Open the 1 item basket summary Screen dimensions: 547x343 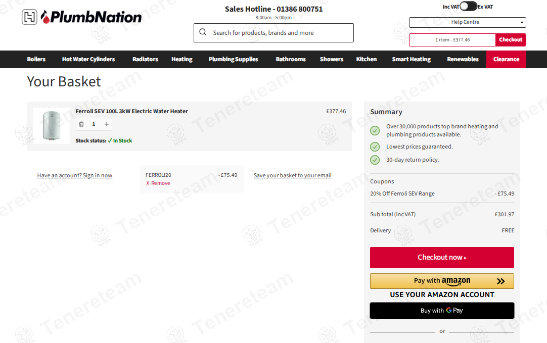pos(452,40)
